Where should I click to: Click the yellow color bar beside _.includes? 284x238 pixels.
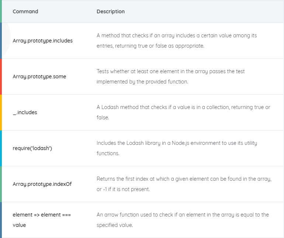[1, 112]
